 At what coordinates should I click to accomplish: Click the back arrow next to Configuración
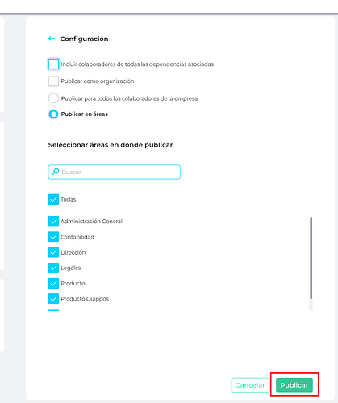pos(52,39)
